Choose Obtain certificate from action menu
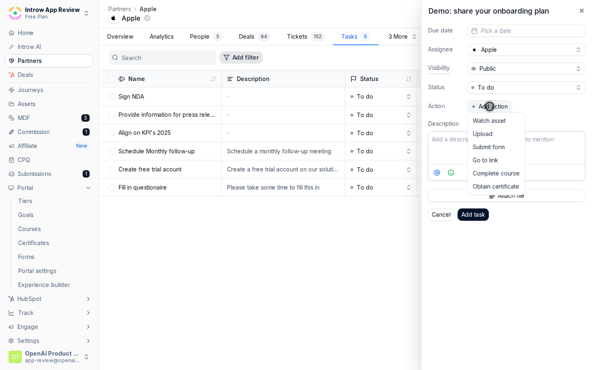The height and width of the screenshot is (370, 592). pyautogui.click(x=496, y=187)
